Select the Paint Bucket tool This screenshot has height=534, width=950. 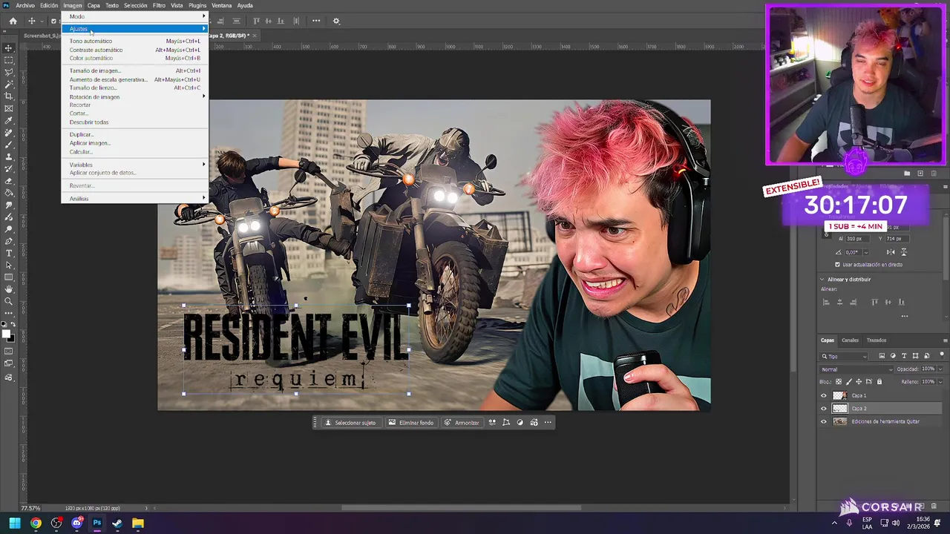pyautogui.click(x=9, y=193)
